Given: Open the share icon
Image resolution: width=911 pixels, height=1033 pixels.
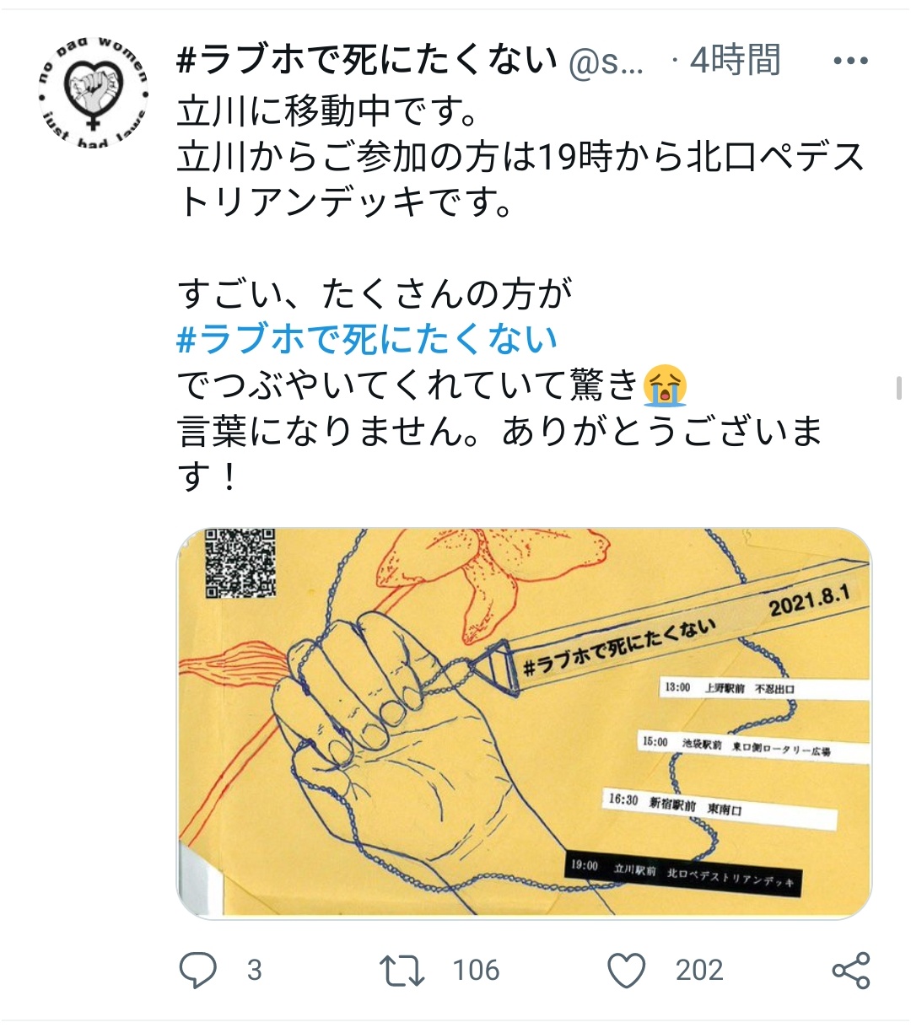Looking at the screenshot, I should [850, 971].
